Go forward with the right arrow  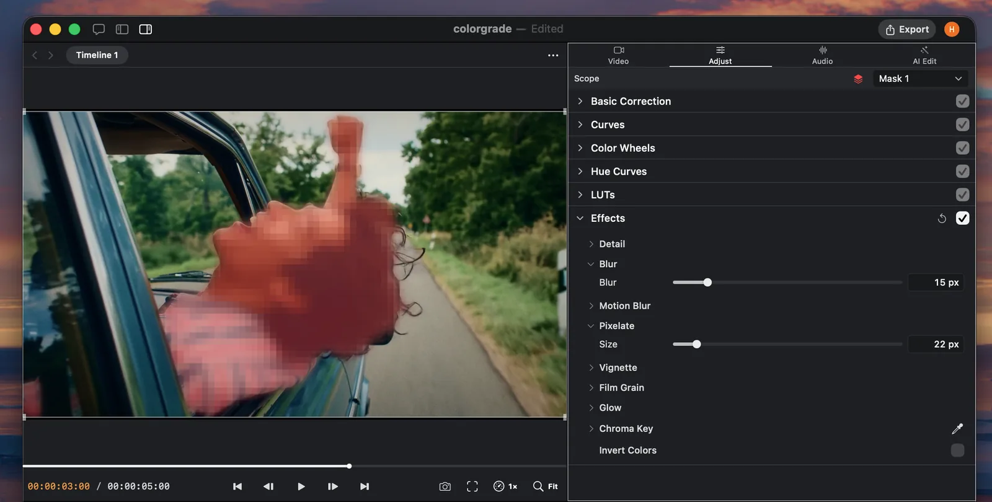(51, 55)
